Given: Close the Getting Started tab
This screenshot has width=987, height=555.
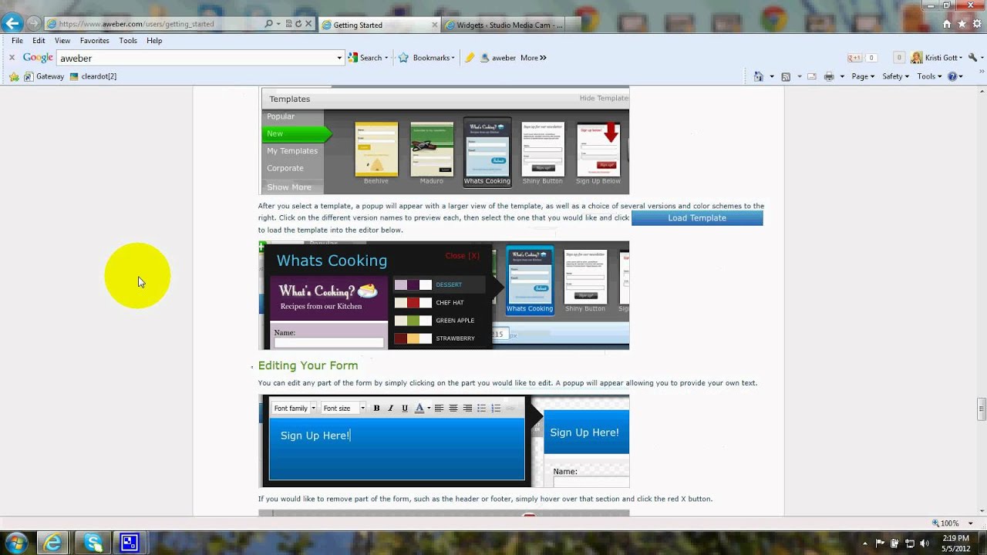Looking at the screenshot, I should point(435,25).
